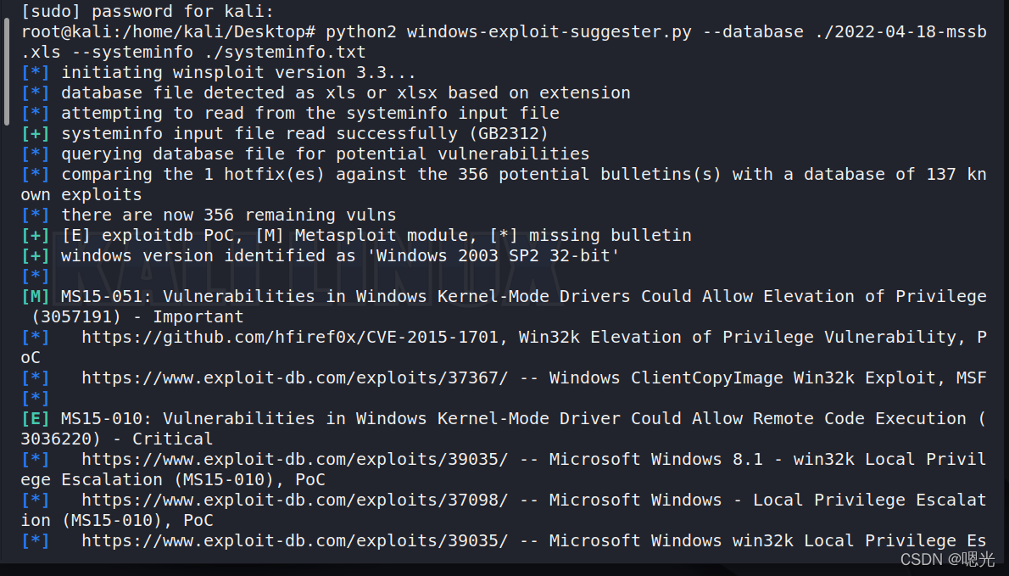The image size is (1009, 576).
Task: Open exploit-db 39035 link on Windows 8.1 line
Action: tap(294, 459)
